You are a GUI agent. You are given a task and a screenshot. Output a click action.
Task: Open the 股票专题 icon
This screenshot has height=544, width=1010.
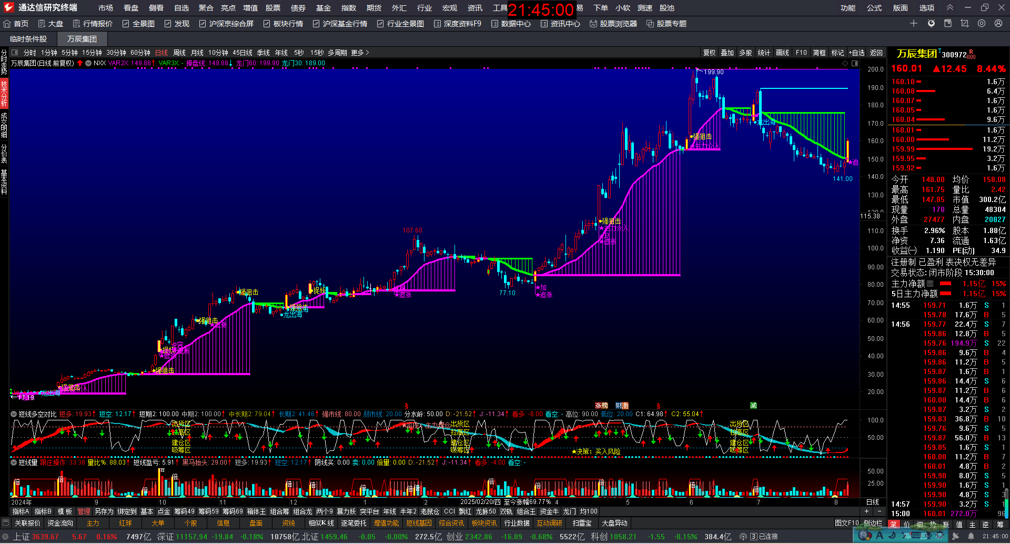[650, 24]
